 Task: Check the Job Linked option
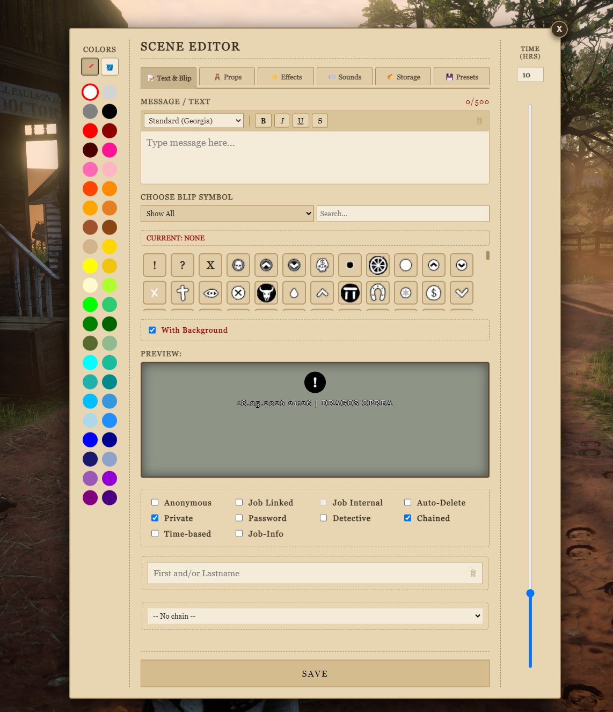[x=239, y=503]
